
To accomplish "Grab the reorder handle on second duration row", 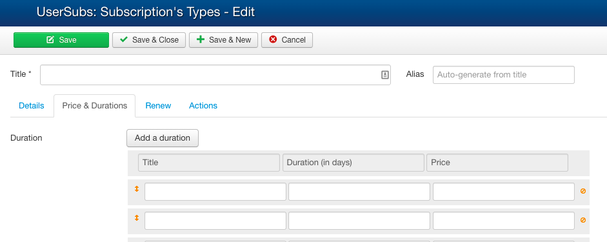I will [x=137, y=218].
